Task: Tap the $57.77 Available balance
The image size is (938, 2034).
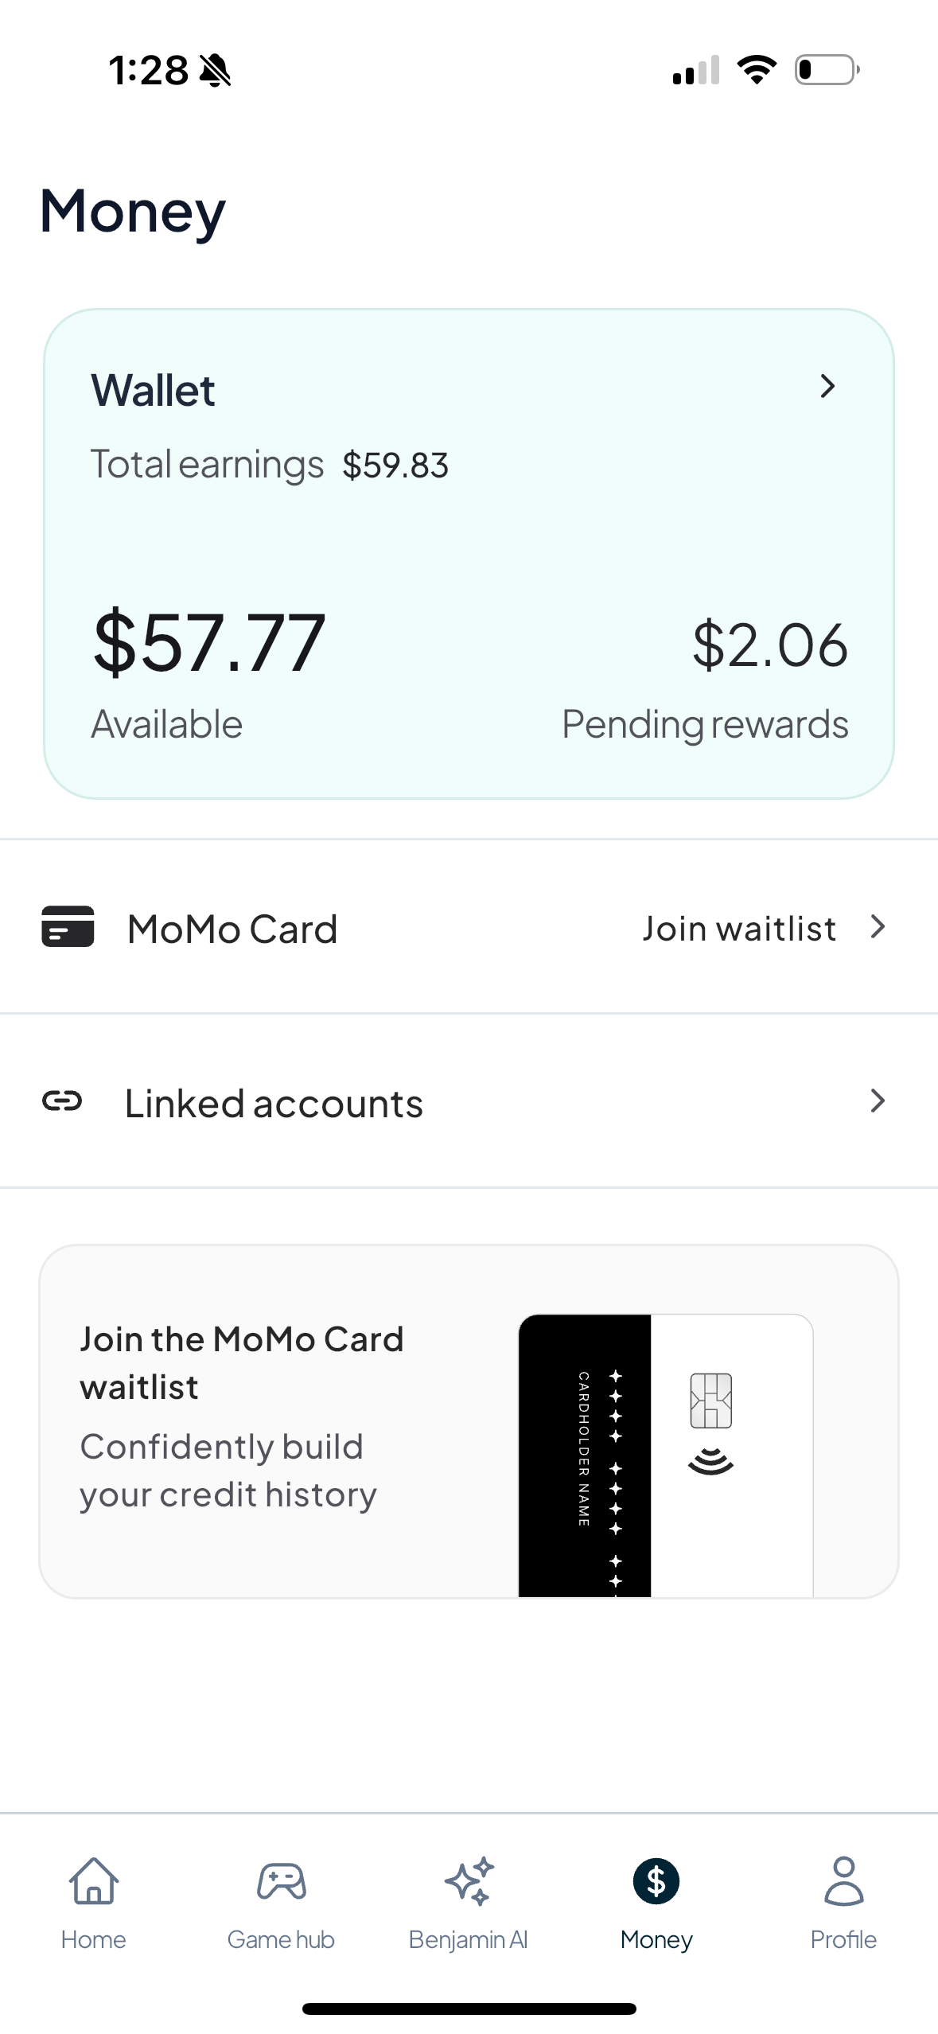Action: (x=209, y=641)
